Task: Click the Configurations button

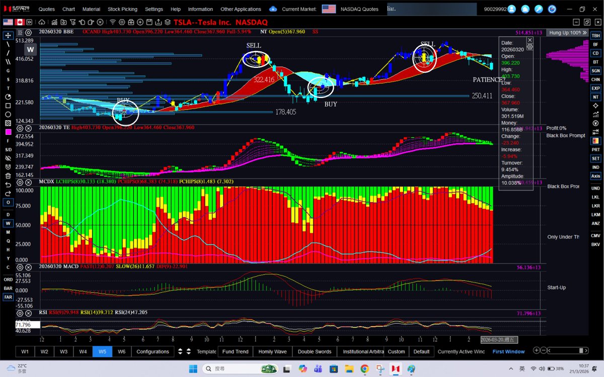Action: pos(153,351)
